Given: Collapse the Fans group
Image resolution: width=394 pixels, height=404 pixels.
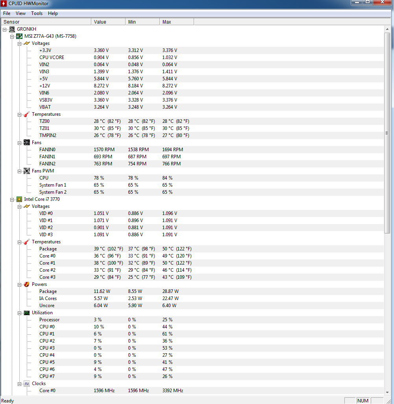Looking at the screenshot, I should pyautogui.click(x=19, y=143).
